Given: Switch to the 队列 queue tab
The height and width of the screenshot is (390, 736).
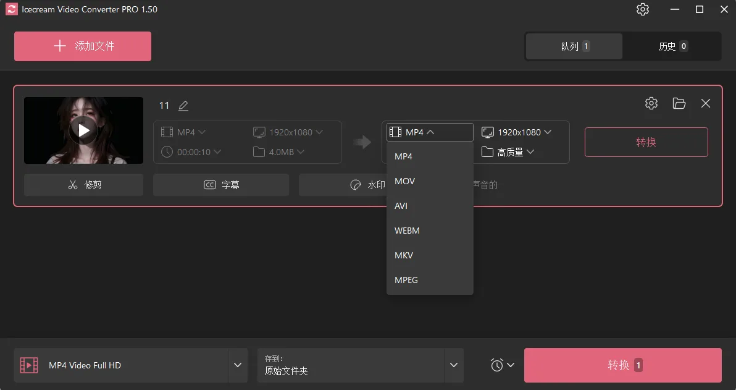Looking at the screenshot, I should tap(574, 46).
